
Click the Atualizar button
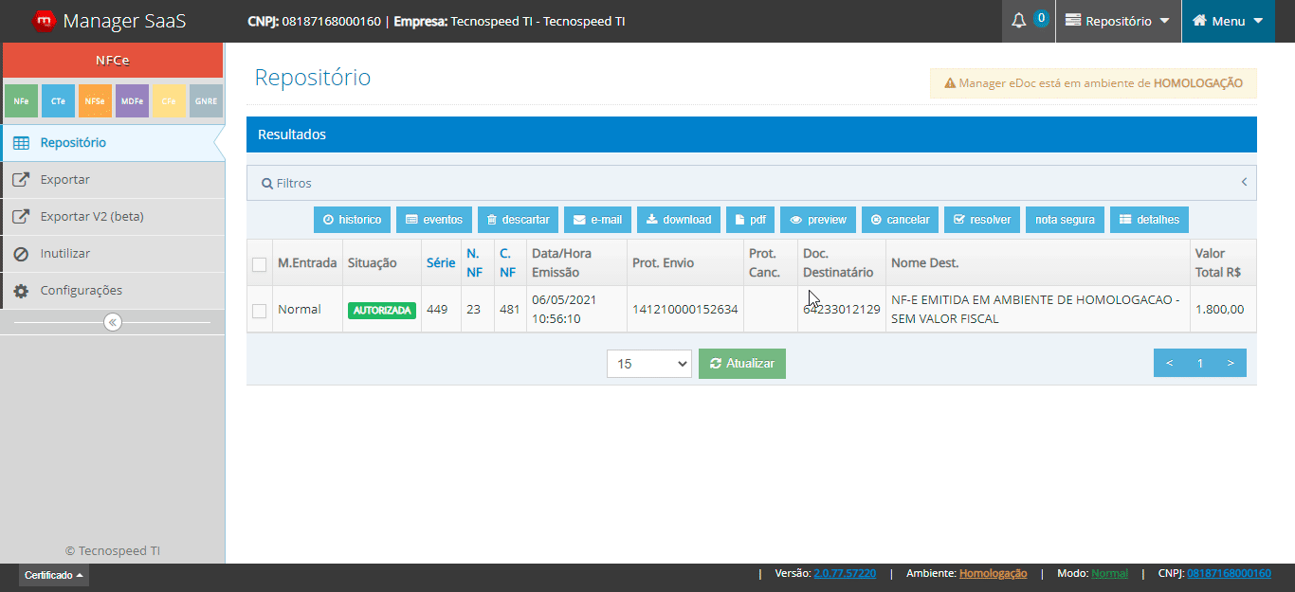coord(742,364)
